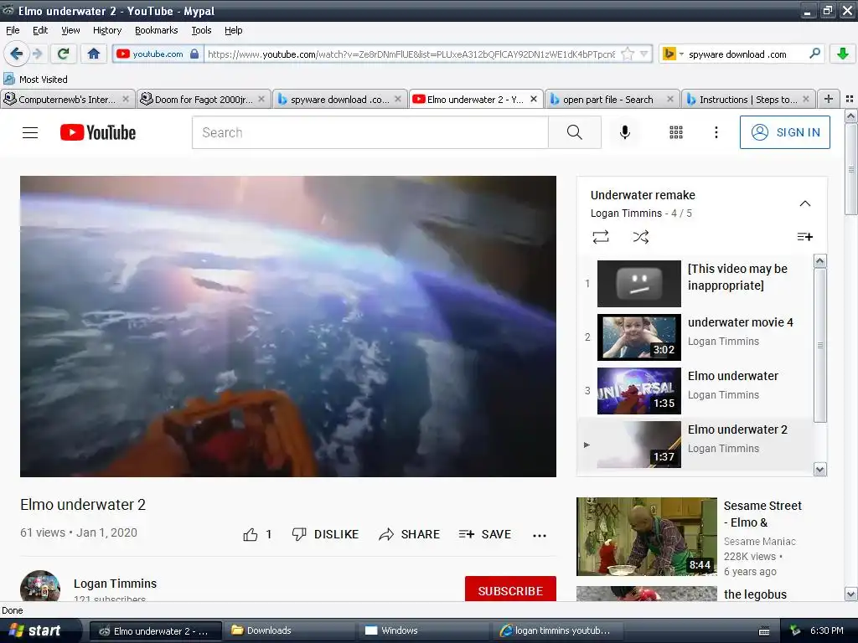Image resolution: width=858 pixels, height=643 pixels.
Task: Open Most Visited bookmarks folder
Action: pos(36,80)
